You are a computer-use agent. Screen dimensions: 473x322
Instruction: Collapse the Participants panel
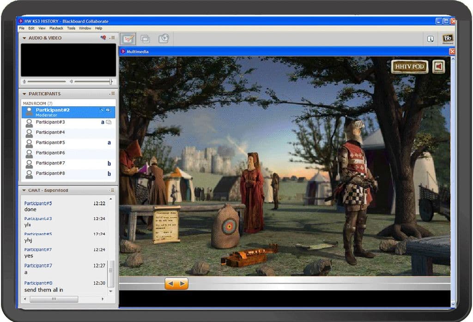[24, 94]
